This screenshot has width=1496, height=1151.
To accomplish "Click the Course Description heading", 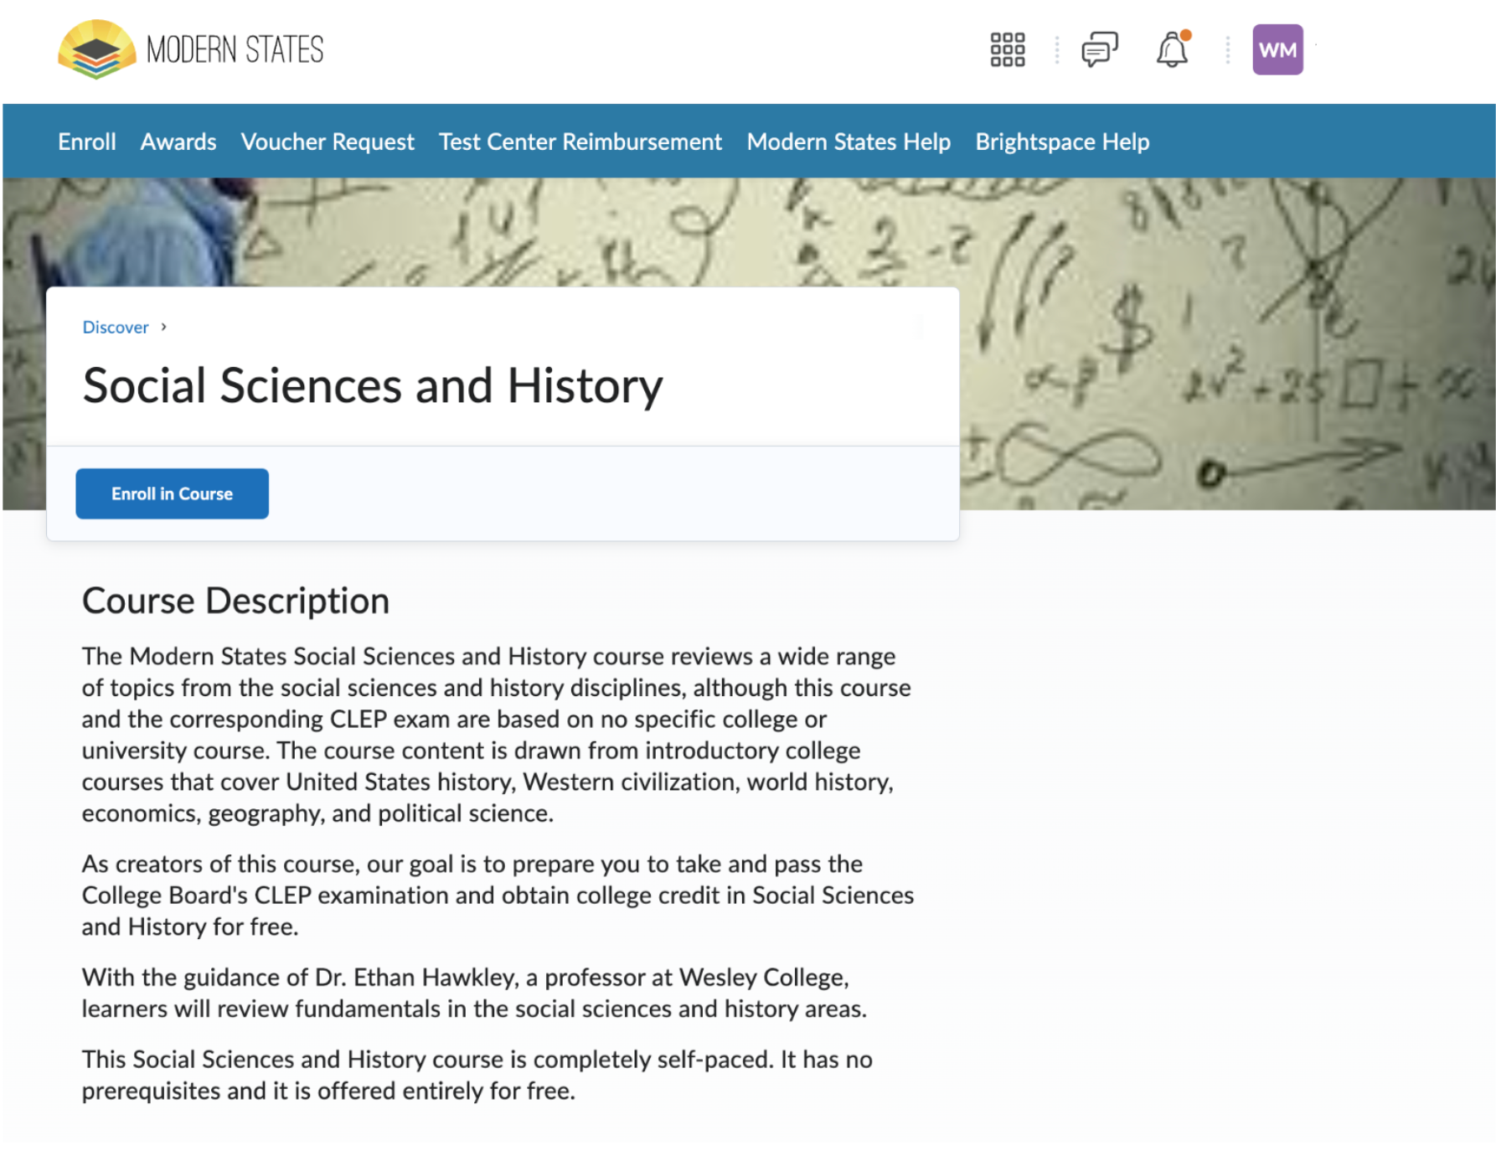I will point(235,601).
